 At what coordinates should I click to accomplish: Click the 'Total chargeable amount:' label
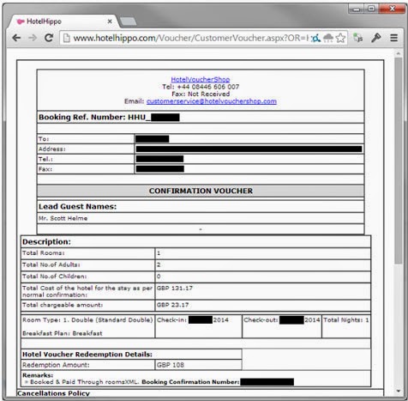[x=63, y=305]
